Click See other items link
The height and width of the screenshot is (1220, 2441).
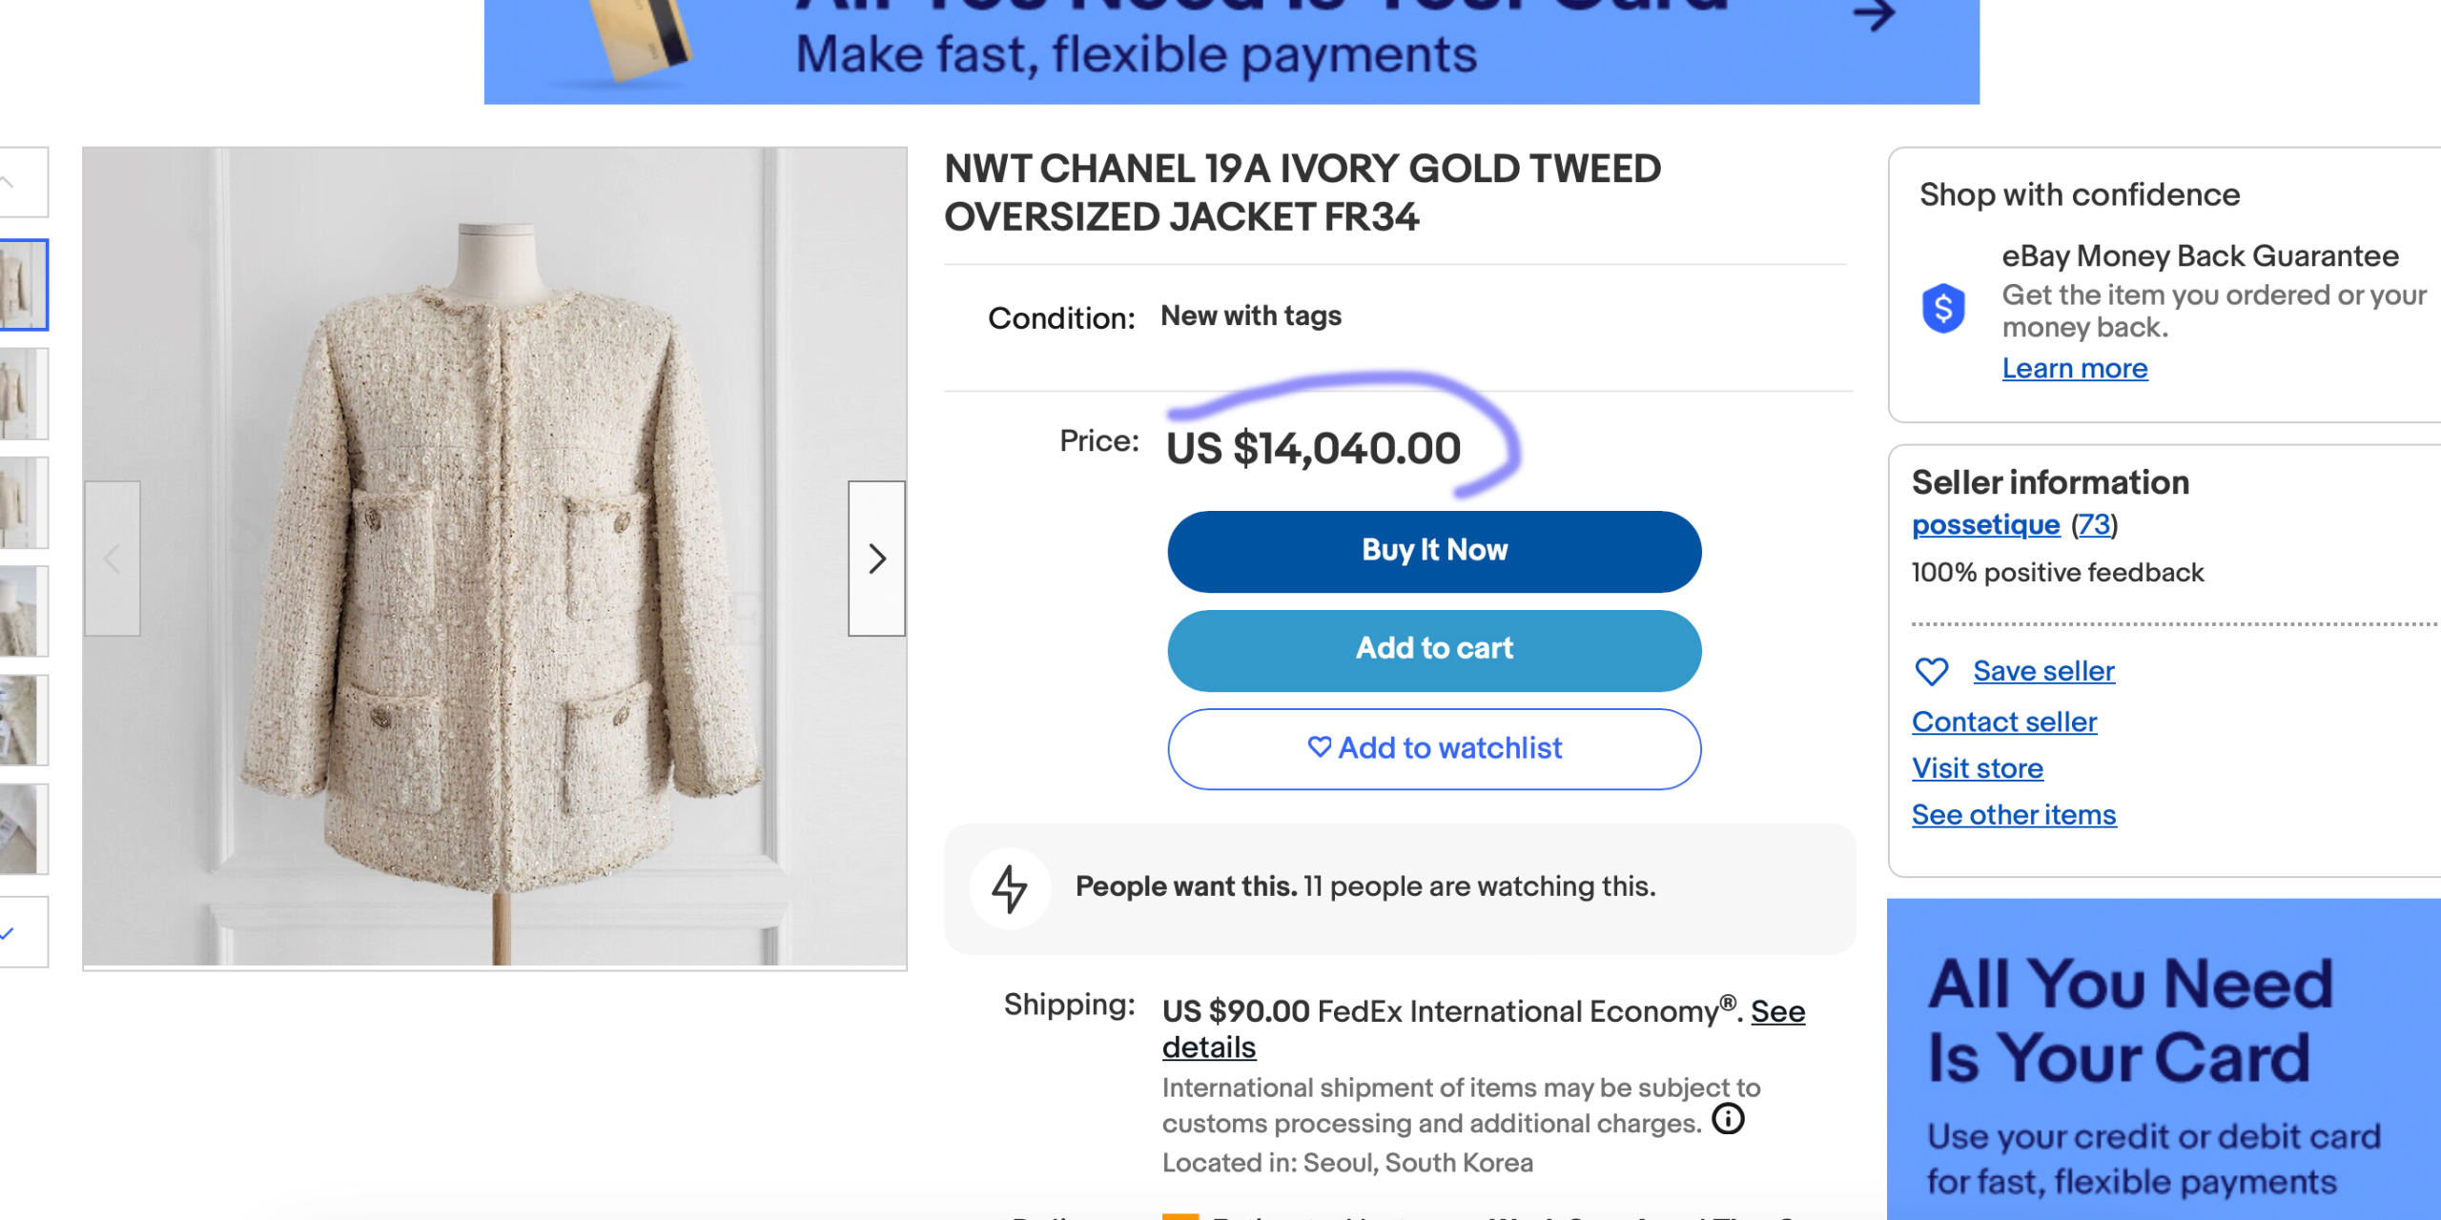point(2014,816)
